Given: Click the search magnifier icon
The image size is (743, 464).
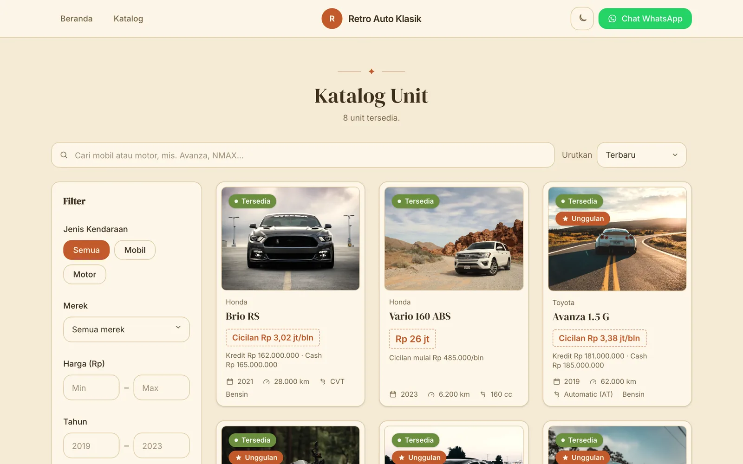Looking at the screenshot, I should click(x=64, y=155).
